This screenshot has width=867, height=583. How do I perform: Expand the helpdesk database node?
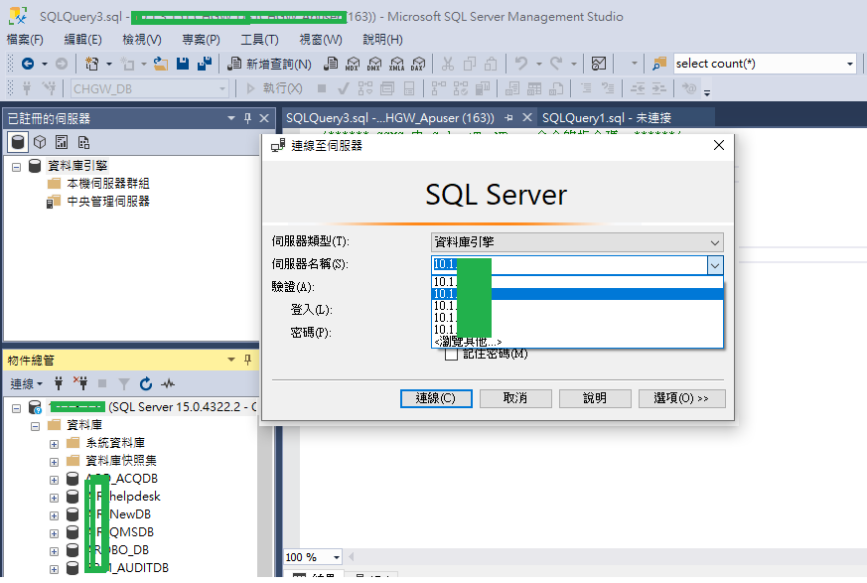point(54,498)
